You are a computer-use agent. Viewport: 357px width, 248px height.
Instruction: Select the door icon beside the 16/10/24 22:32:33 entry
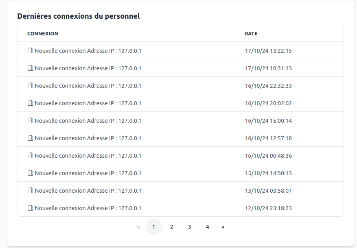[x=31, y=85]
